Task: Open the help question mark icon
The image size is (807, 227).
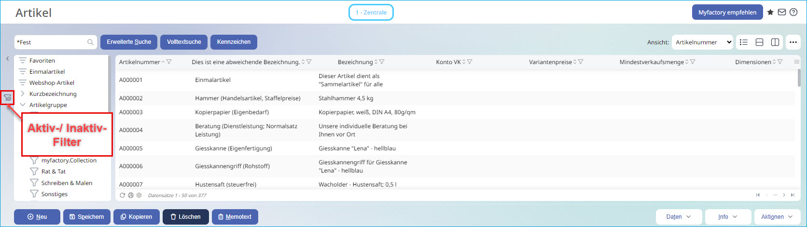Action: click(x=793, y=12)
